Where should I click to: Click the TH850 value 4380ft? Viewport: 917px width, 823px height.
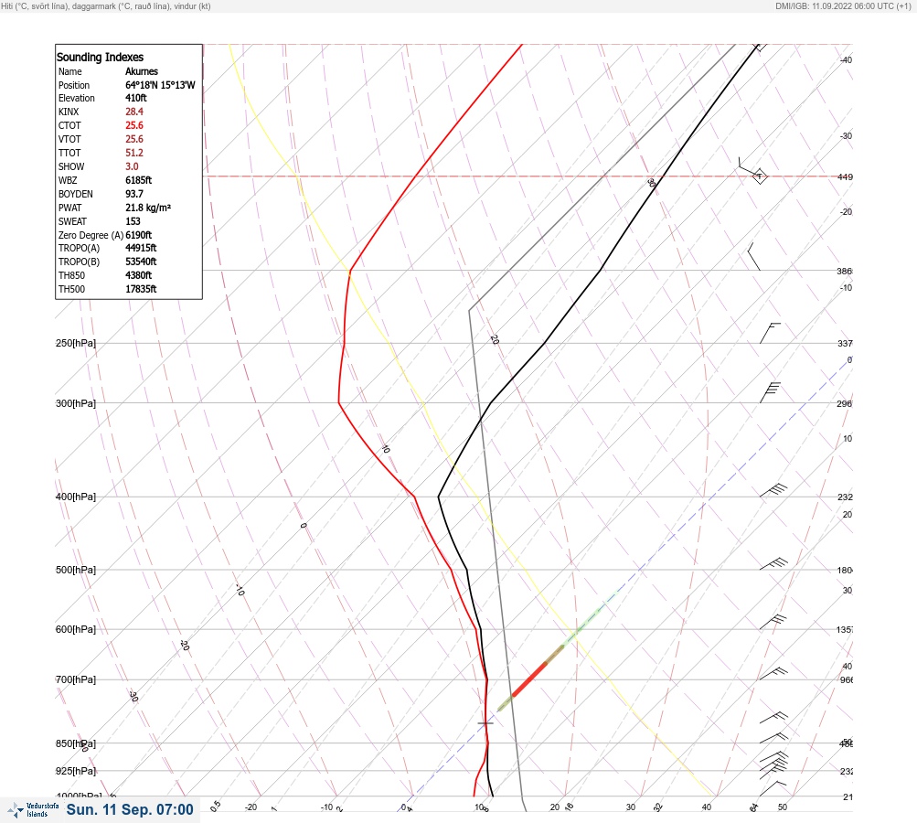point(139,275)
